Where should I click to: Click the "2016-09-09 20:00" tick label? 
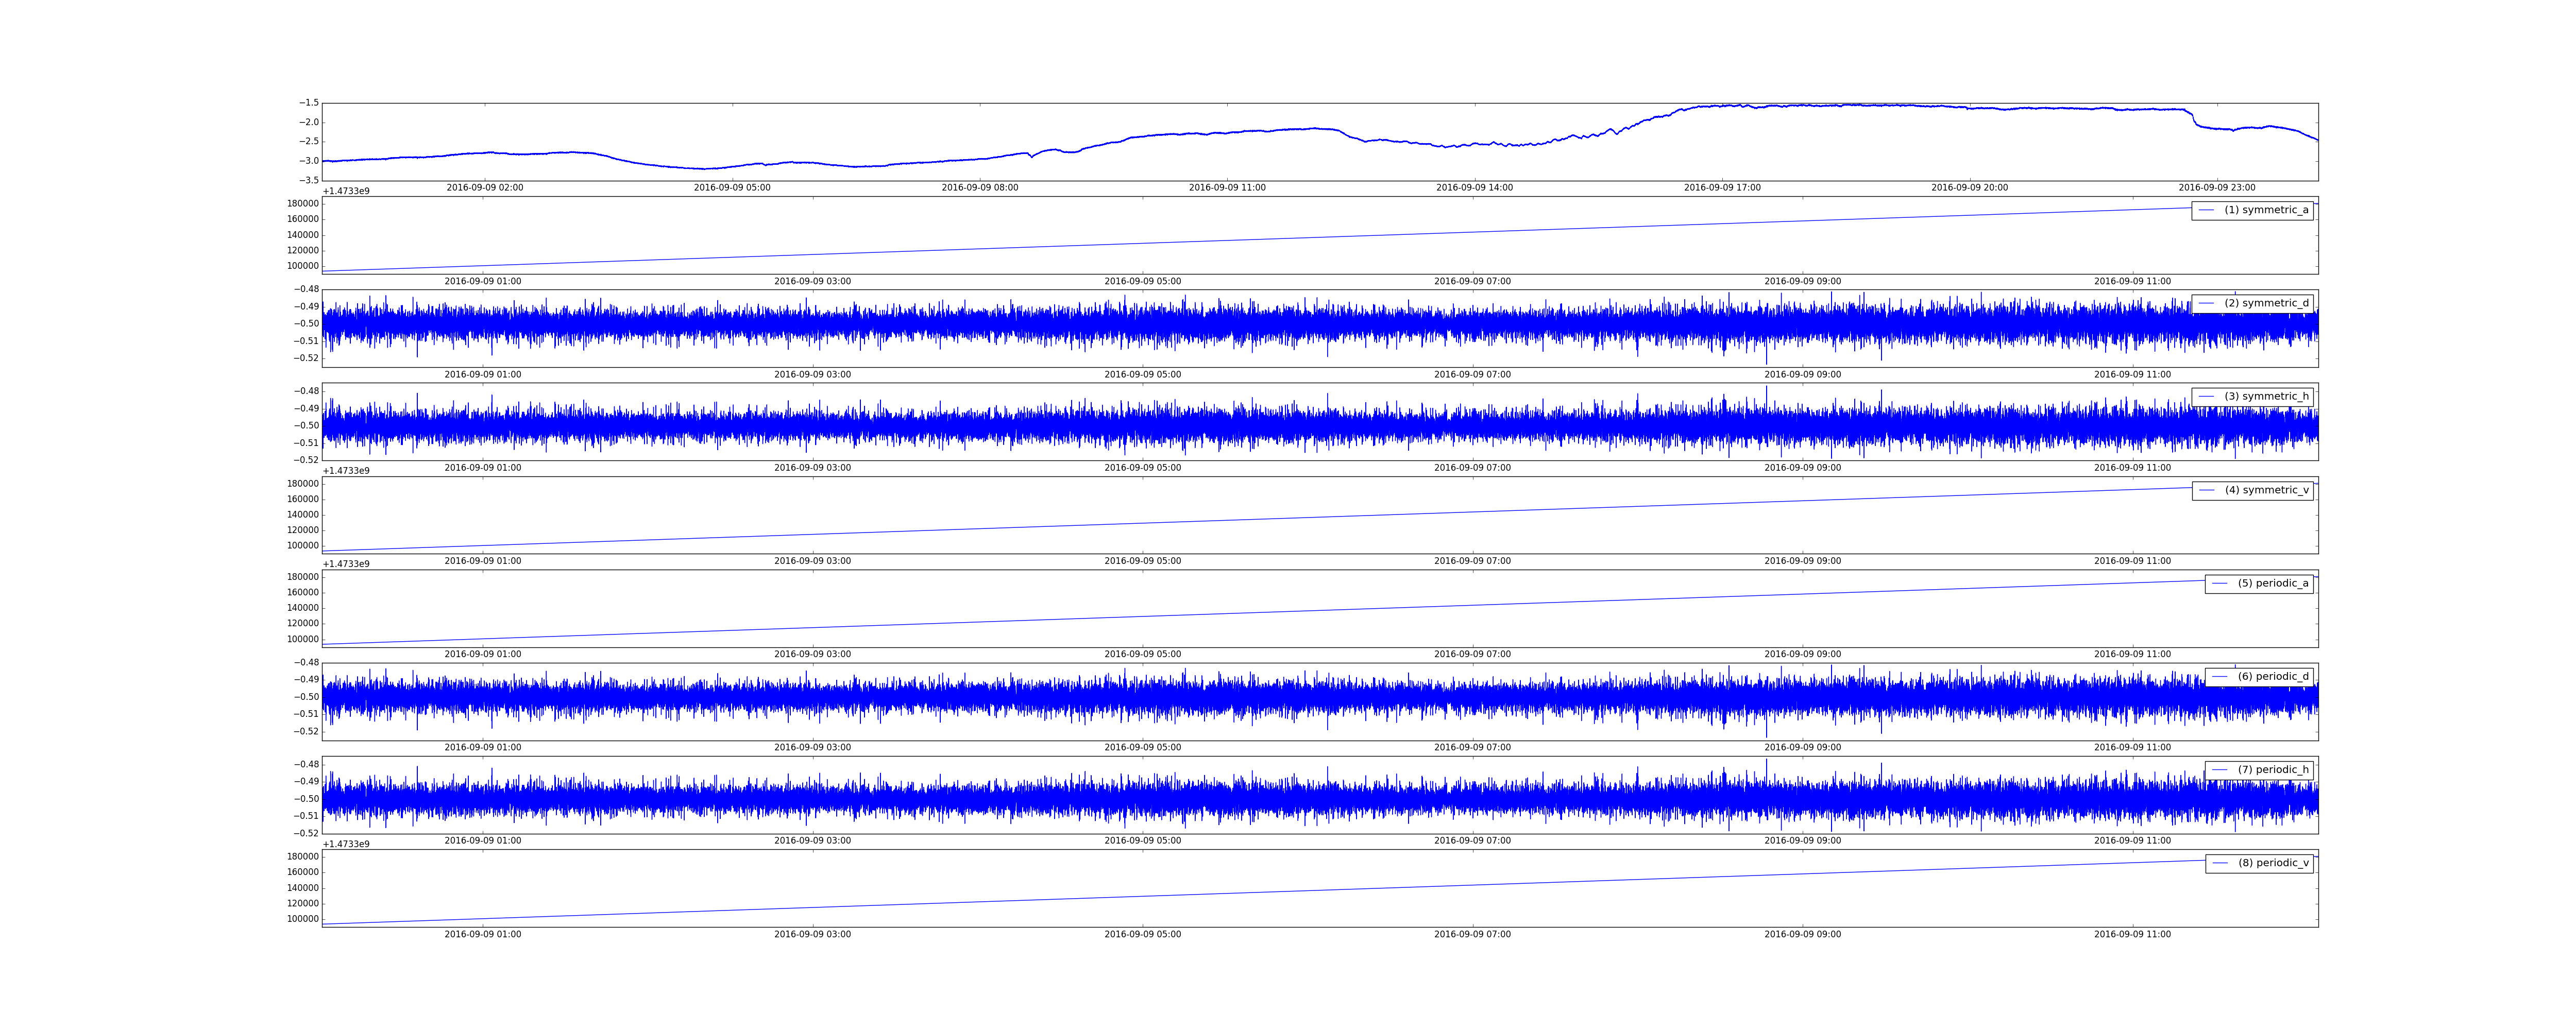(x=1970, y=188)
